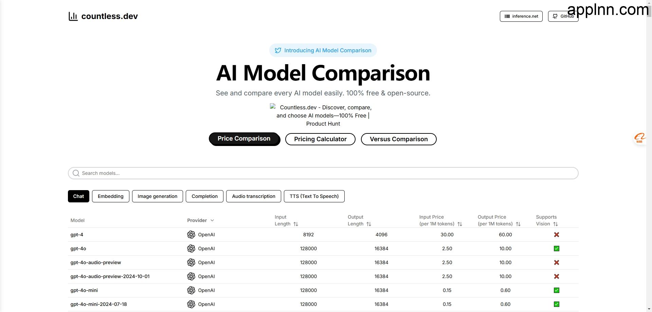
Task: Click the GitHub icon in the top bar
Action: point(555,16)
